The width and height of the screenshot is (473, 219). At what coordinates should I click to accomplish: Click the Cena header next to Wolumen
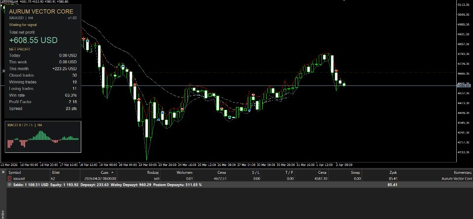[x=221, y=173]
